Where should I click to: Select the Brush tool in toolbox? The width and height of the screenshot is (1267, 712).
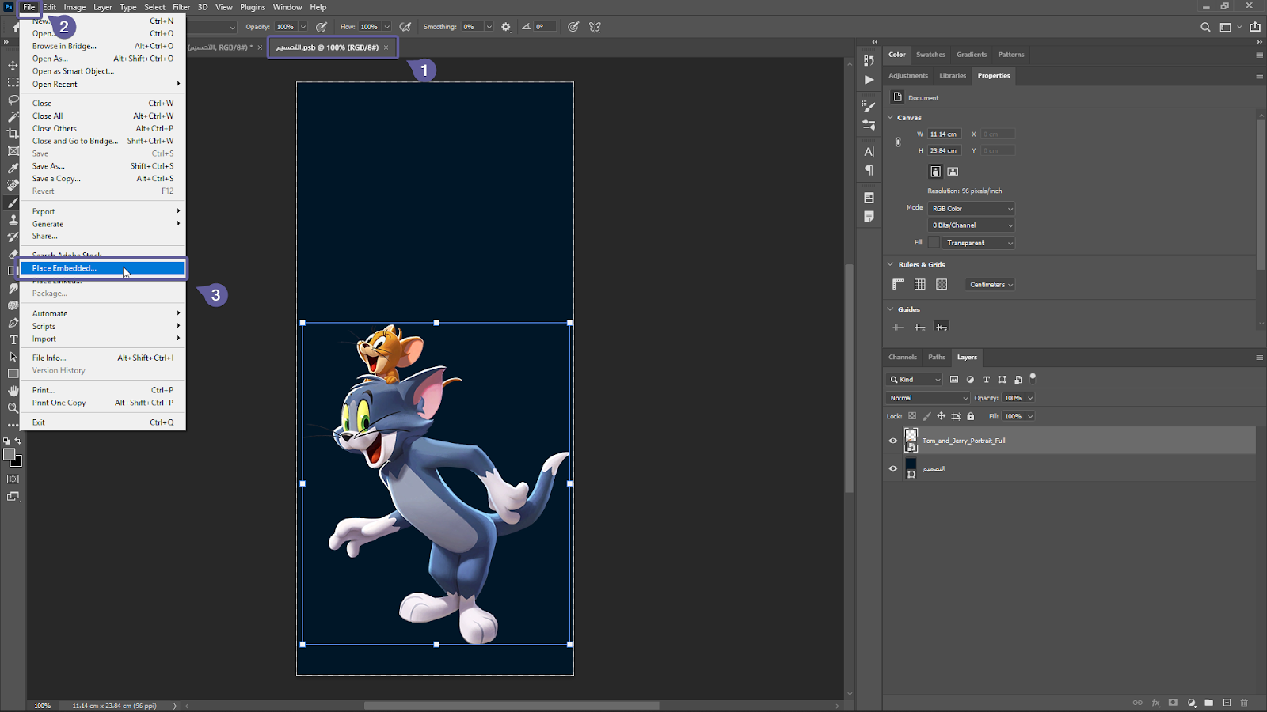[x=13, y=203]
